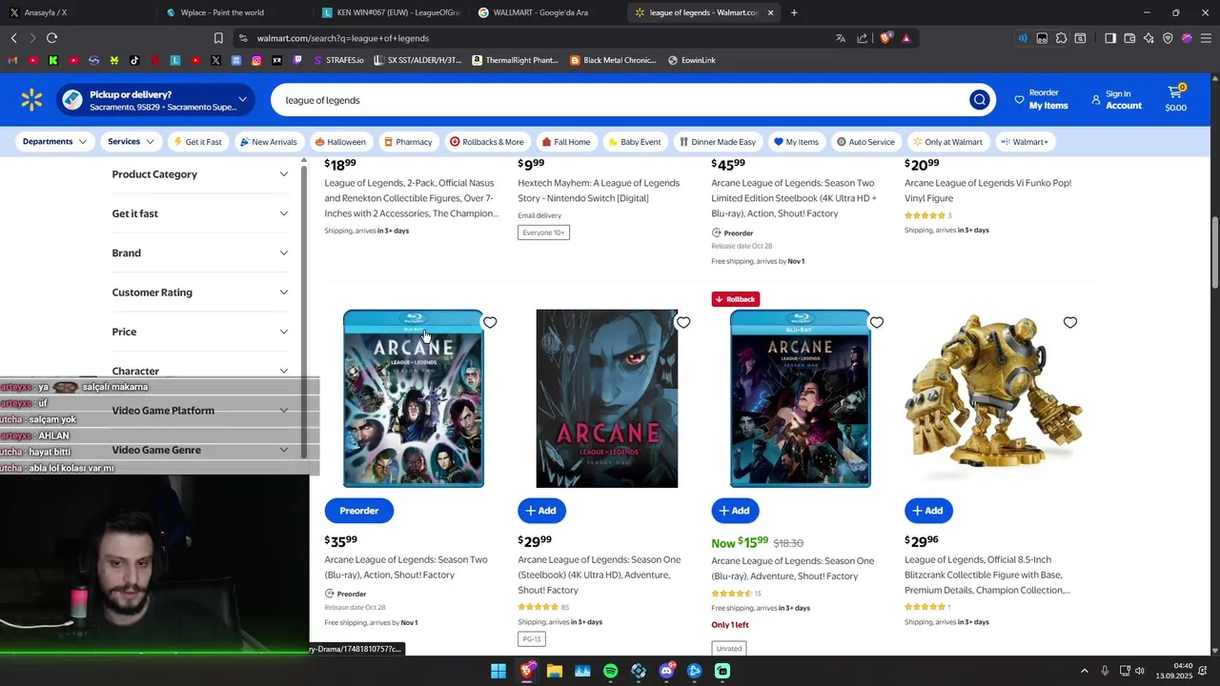Click Preorder for Arcane Season Two
The image size is (1220, 686).
[359, 511]
